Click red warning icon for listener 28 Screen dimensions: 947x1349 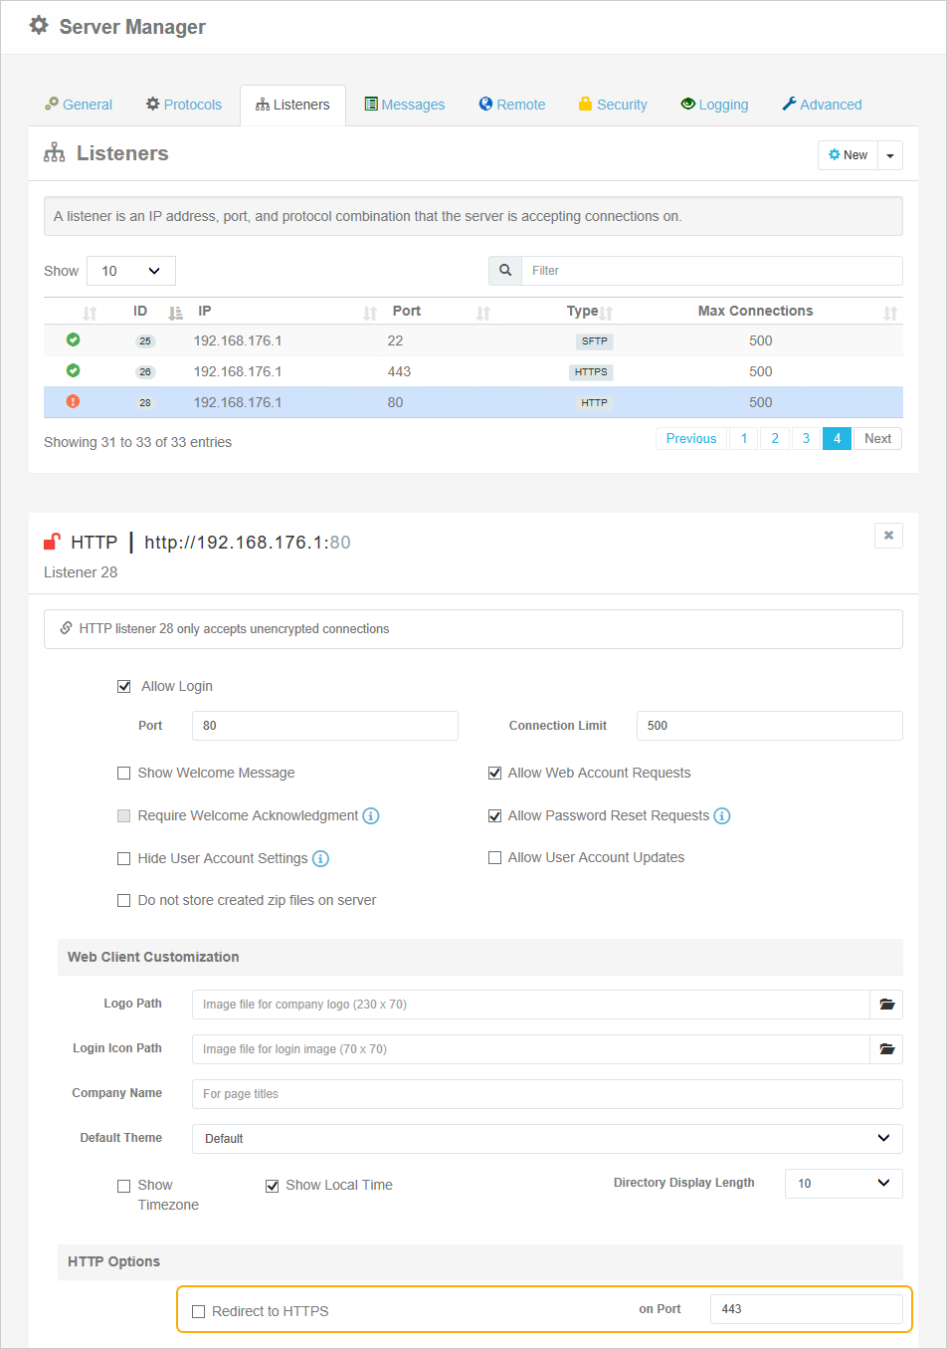coord(73,402)
